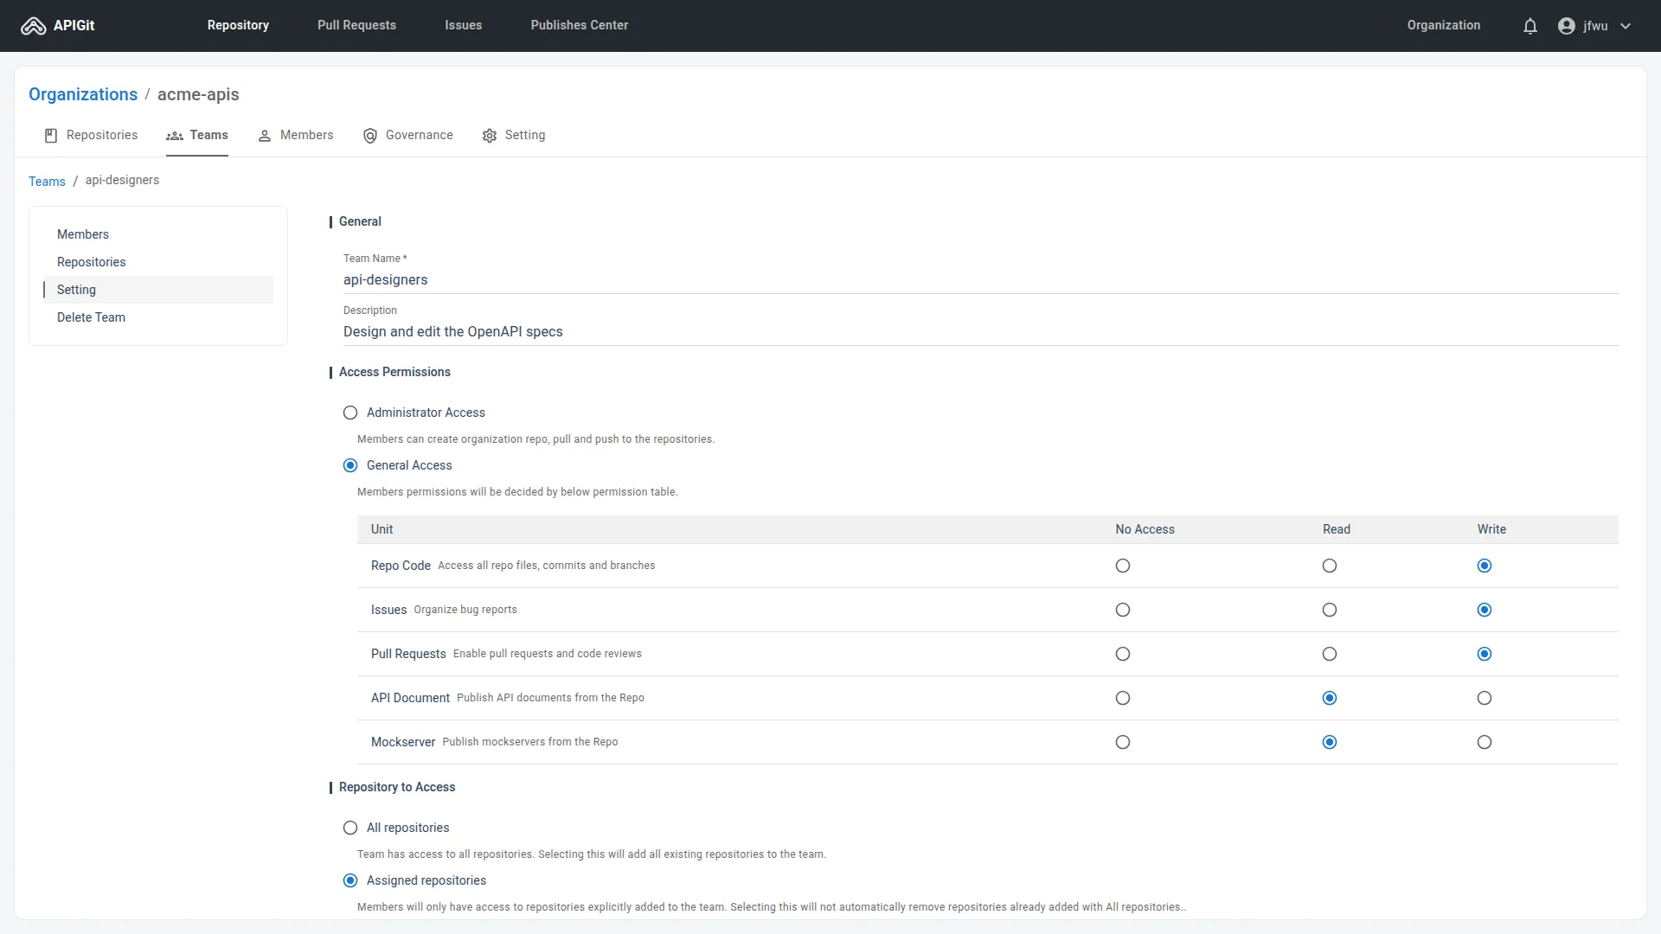This screenshot has width=1661, height=934.
Task: Set API Document permission to Read
Action: click(1330, 699)
